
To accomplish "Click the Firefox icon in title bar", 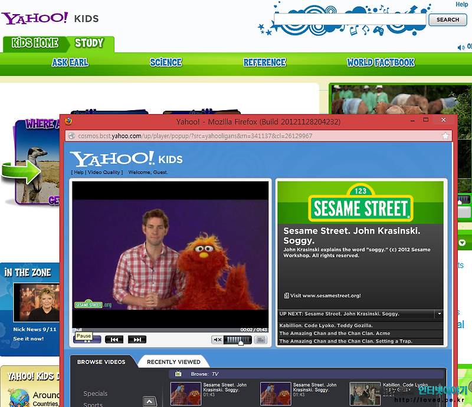I will pos(68,121).
